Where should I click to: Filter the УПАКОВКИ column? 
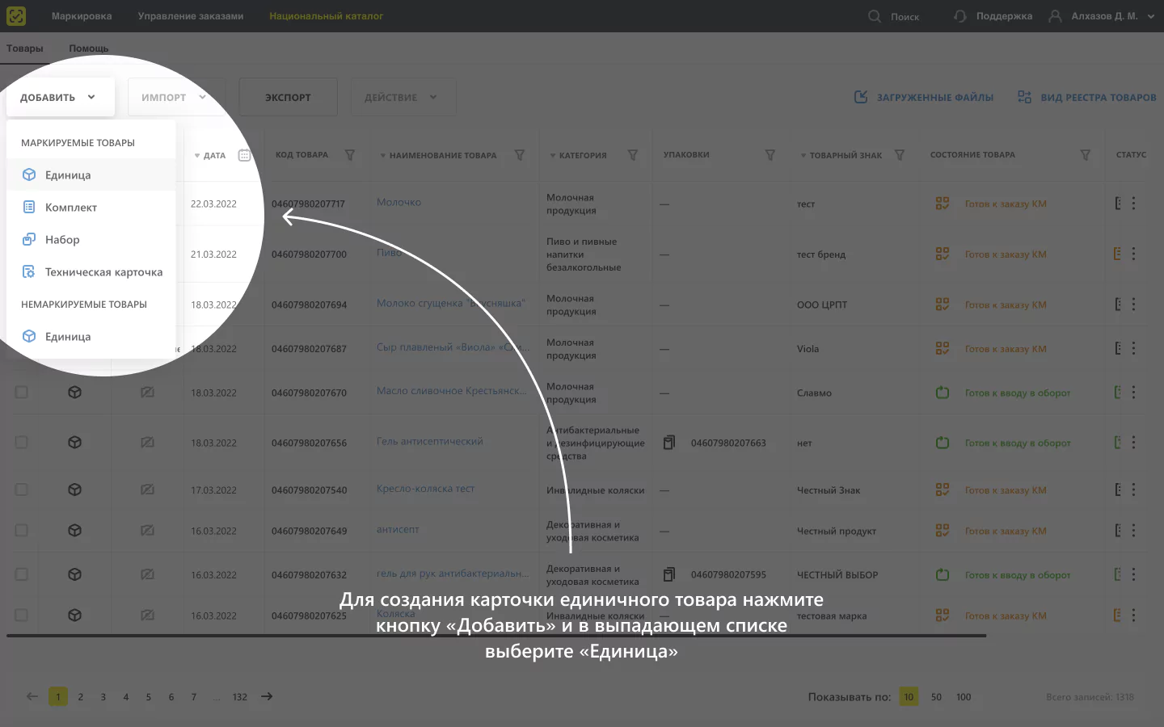tap(770, 155)
